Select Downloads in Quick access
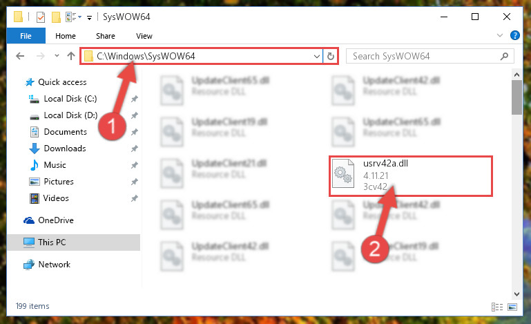Screen dimensions: 531x324 click(x=65, y=149)
